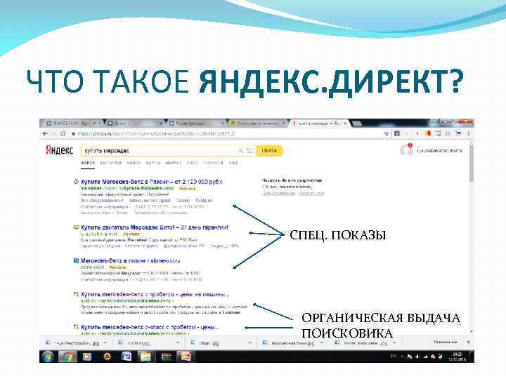Expand options arrow for second downloaded file
The image size is (506, 379).
[178, 343]
